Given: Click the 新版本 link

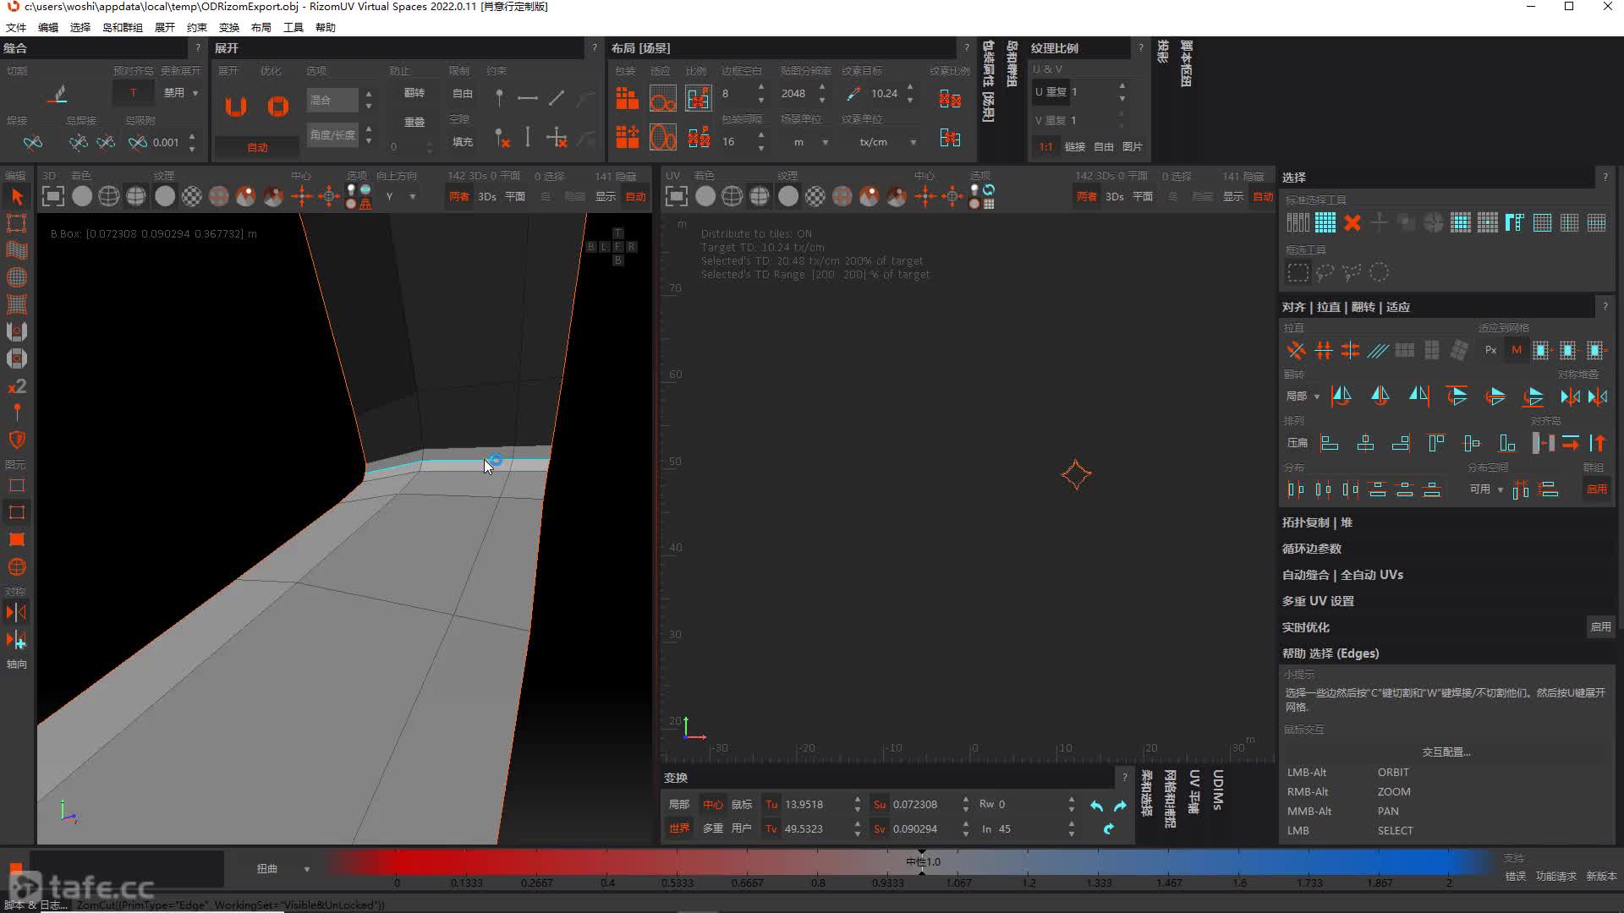Looking at the screenshot, I should point(1601,877).
